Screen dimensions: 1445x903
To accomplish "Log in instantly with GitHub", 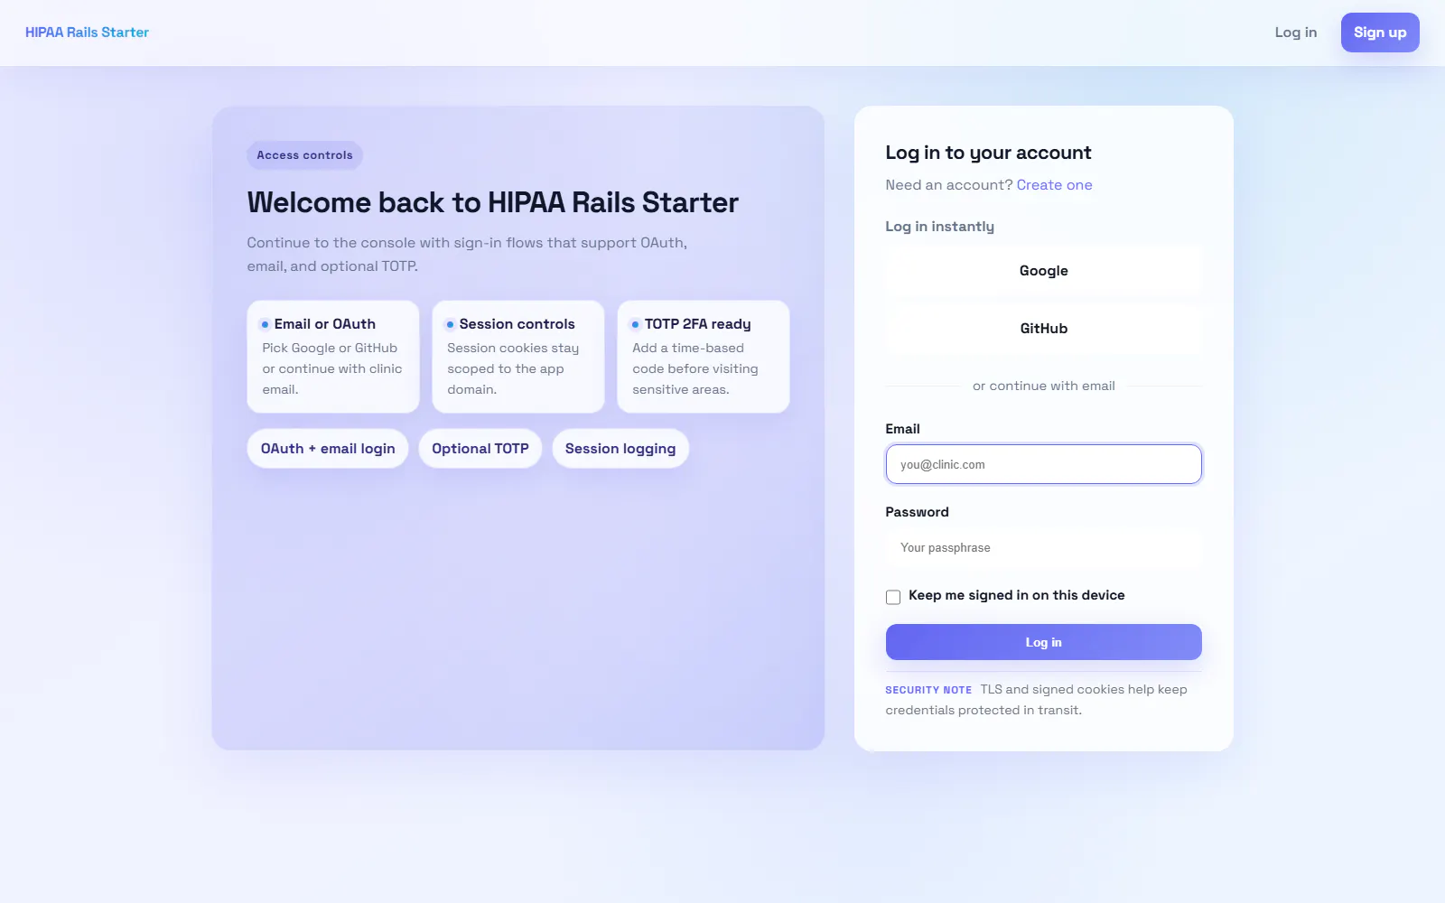I will [x=1043, y=329].
